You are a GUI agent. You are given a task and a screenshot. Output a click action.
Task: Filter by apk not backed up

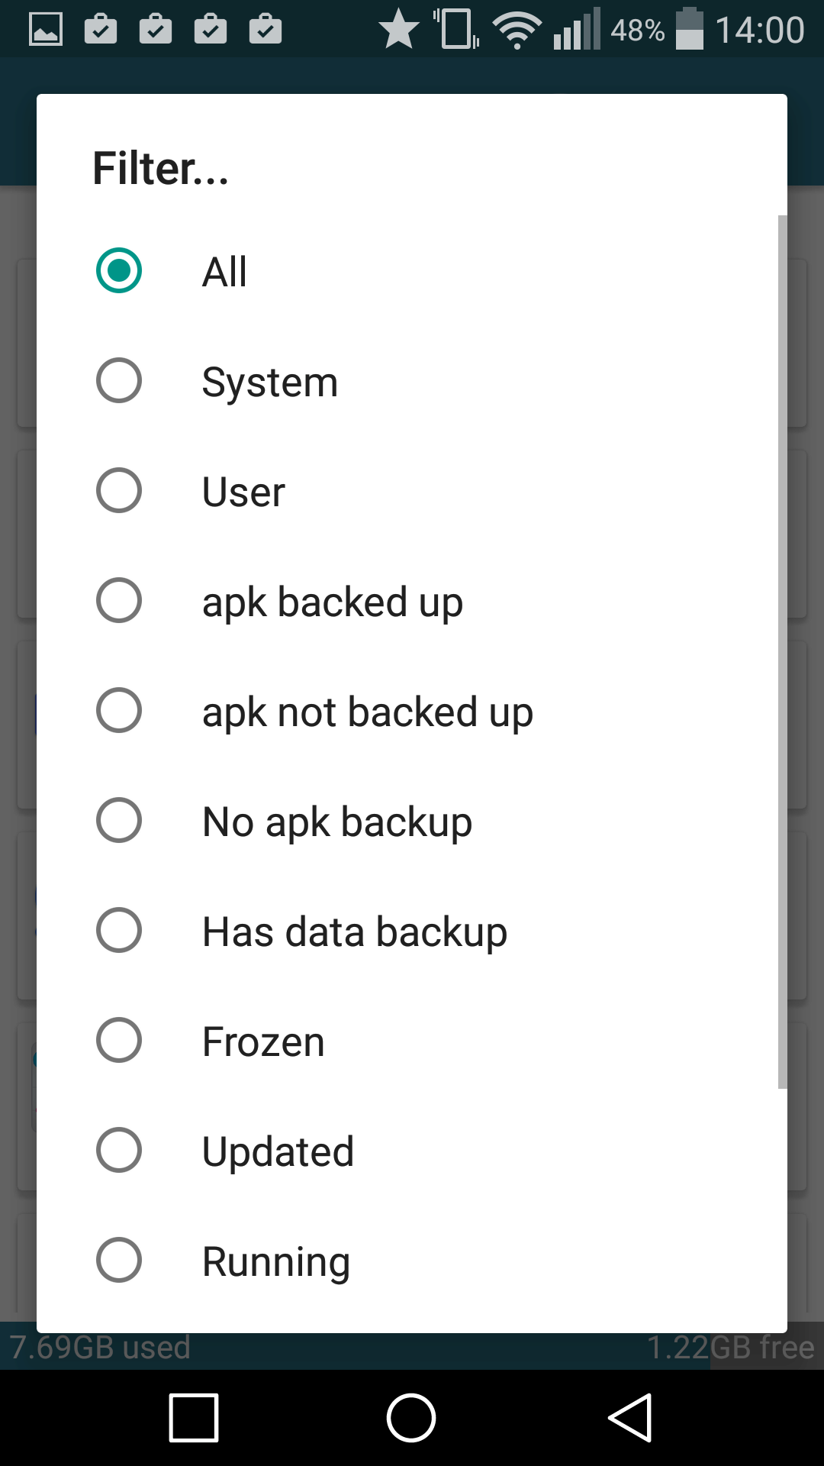(x=119, y=711)
